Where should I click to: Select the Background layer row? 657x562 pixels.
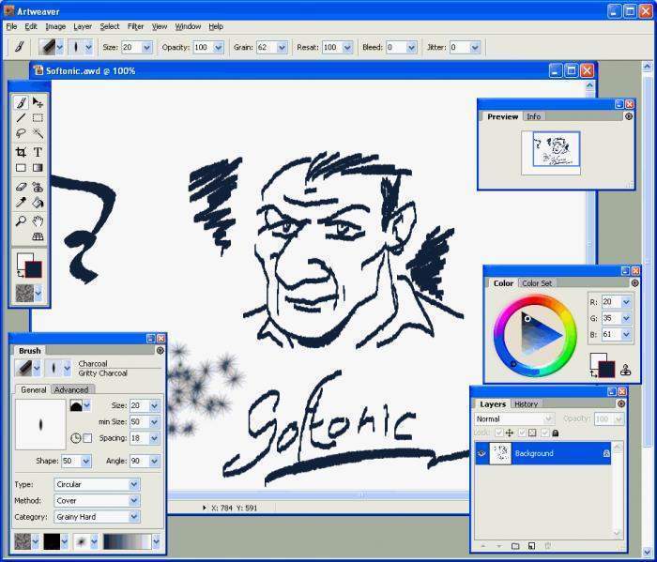(542, 453)
